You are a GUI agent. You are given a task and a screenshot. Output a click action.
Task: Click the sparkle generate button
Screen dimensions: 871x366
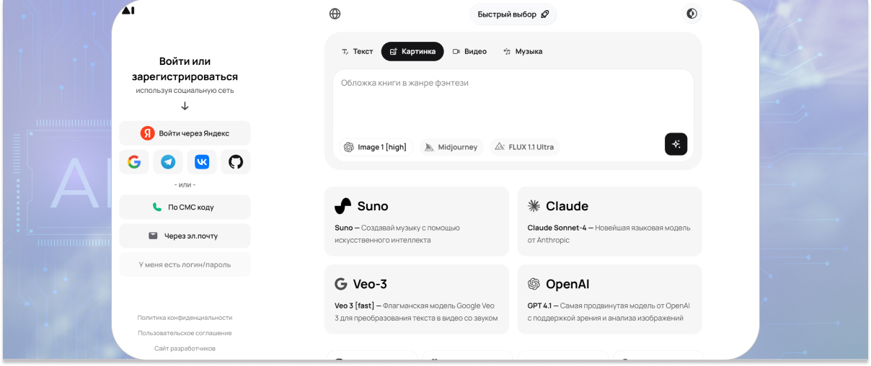click(676, 144)
